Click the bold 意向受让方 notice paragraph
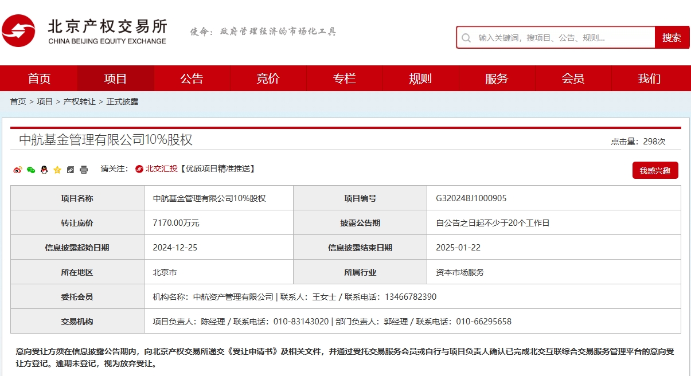The height and width of the screenshot is (376, 691). click(x=345, y=357)
